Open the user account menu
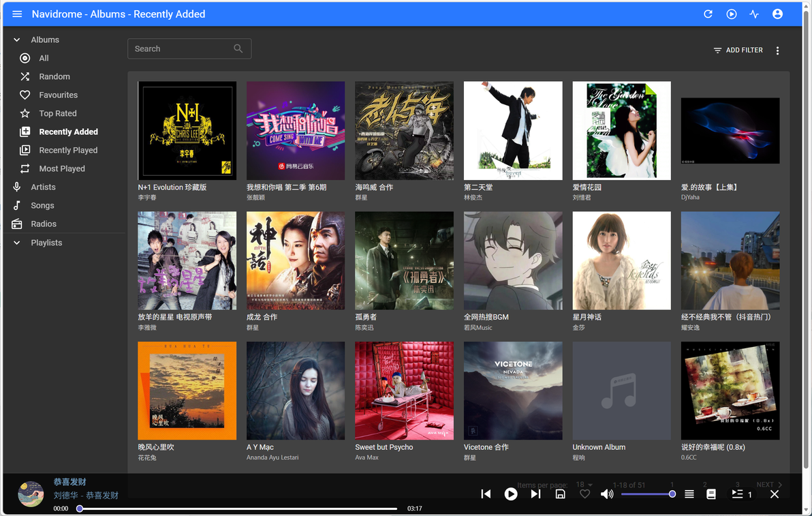 (x=777, y=14)
